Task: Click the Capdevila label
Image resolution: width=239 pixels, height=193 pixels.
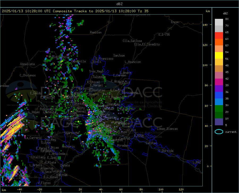Action: tap(78, 61)
